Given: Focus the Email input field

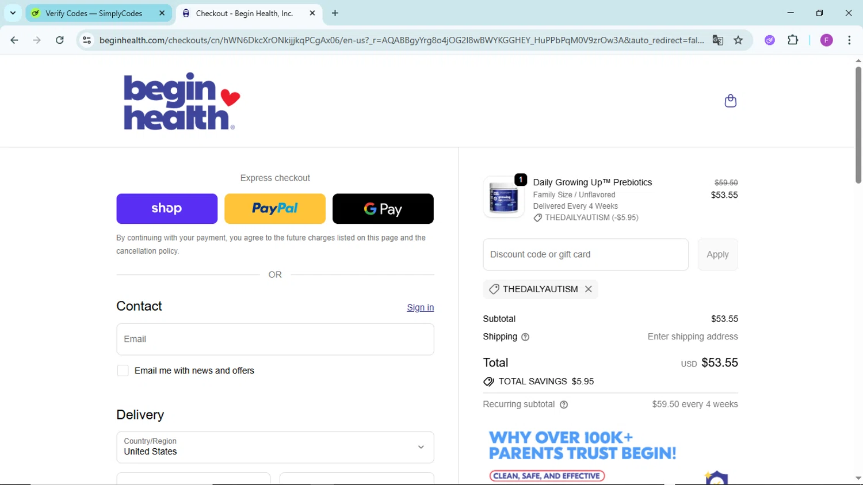Looking at the screenshot, I should click(x=275, y=339).
